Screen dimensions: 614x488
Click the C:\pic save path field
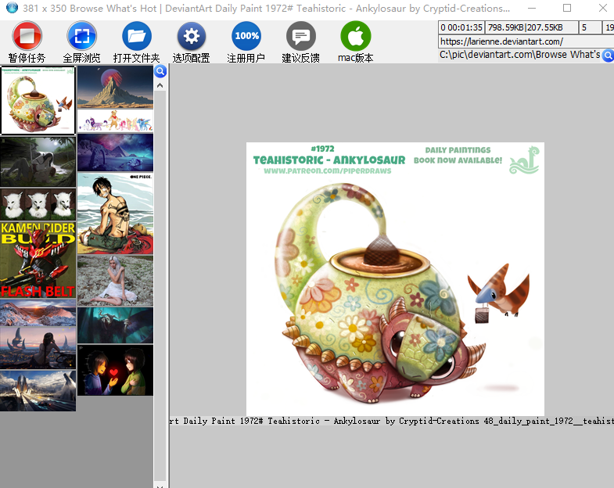[x=519, y=55]
